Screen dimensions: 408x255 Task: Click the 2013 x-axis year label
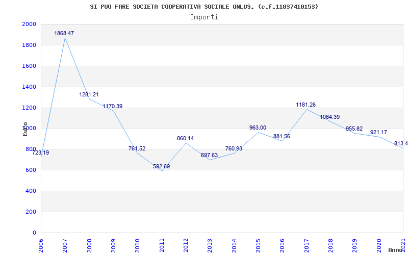click(x=210, y=245)
